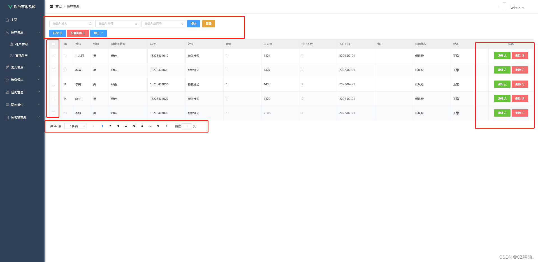This screenshot has height=262, width=538.
Task: Click the 新增 button
Action: (57, 33)
